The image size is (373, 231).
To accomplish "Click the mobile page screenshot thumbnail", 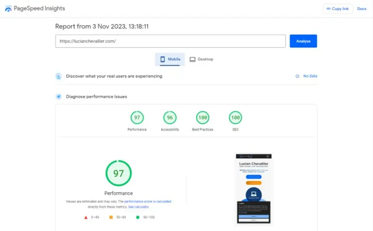I will 254,189.
